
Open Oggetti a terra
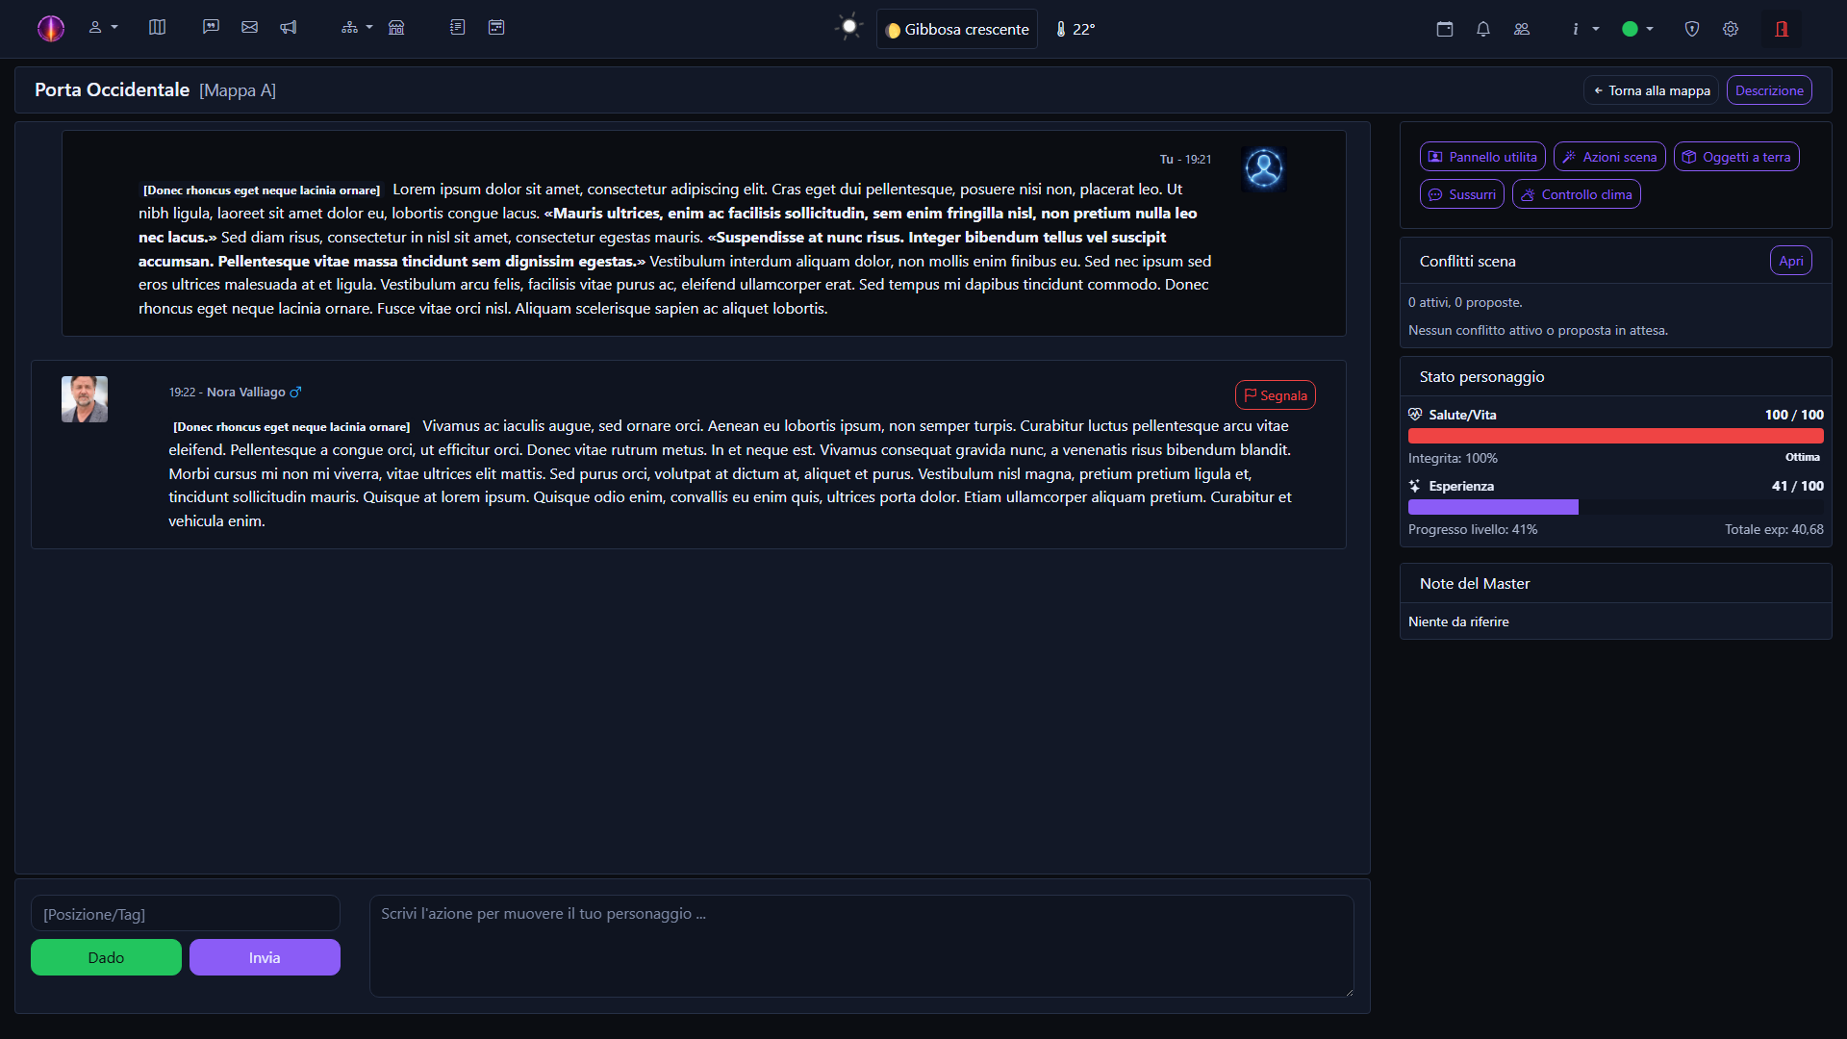[x=1736, y=157]
